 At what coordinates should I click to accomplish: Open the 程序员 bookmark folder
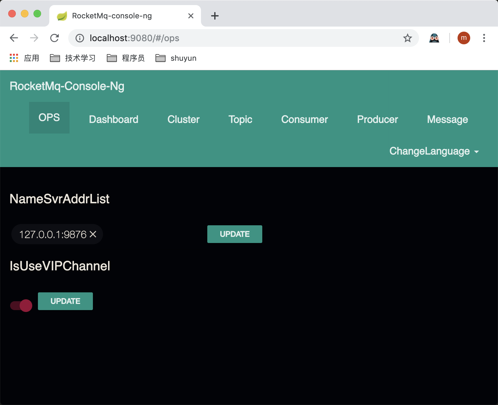click(126, 58)
